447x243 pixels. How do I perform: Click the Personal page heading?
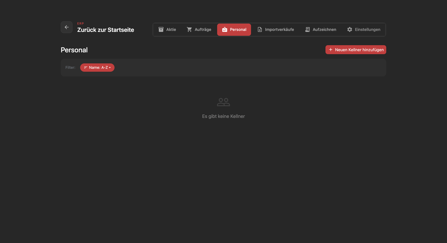click(74, 50)
